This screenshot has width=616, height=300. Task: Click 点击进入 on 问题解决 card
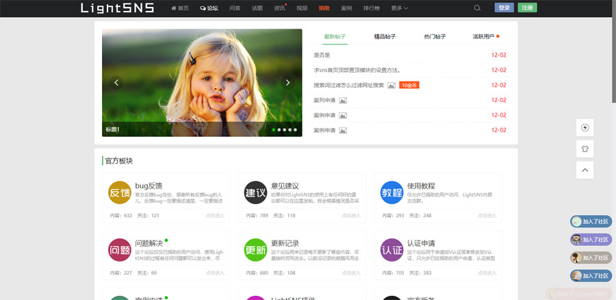pyautogui.click(x=215, y=273)
